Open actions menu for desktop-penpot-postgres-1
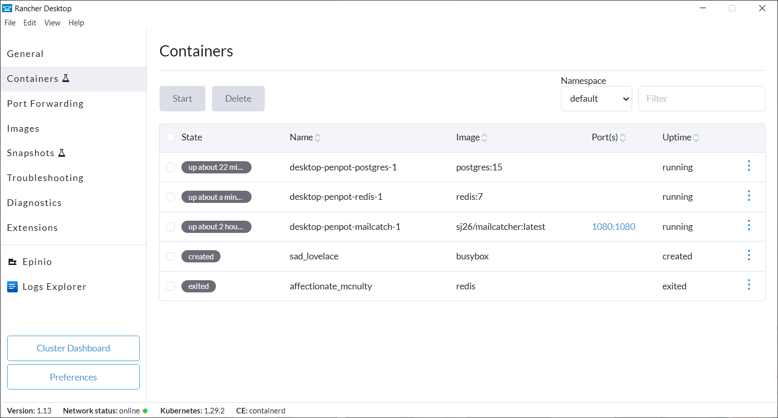 pyautogui.click(x=749, y=166)
